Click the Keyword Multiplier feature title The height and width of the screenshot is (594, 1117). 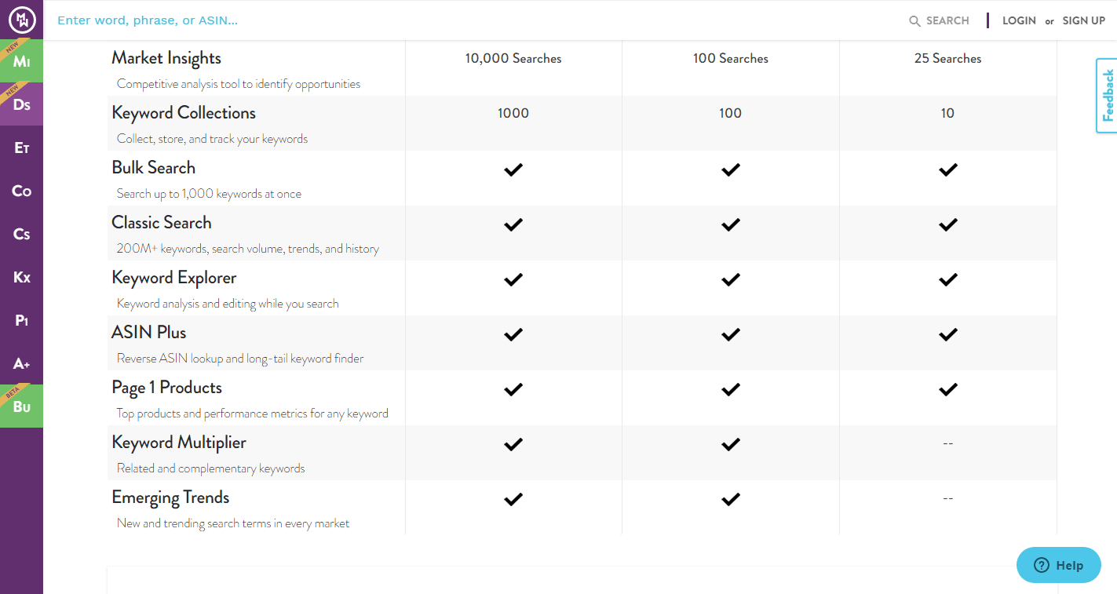(179, 443)
